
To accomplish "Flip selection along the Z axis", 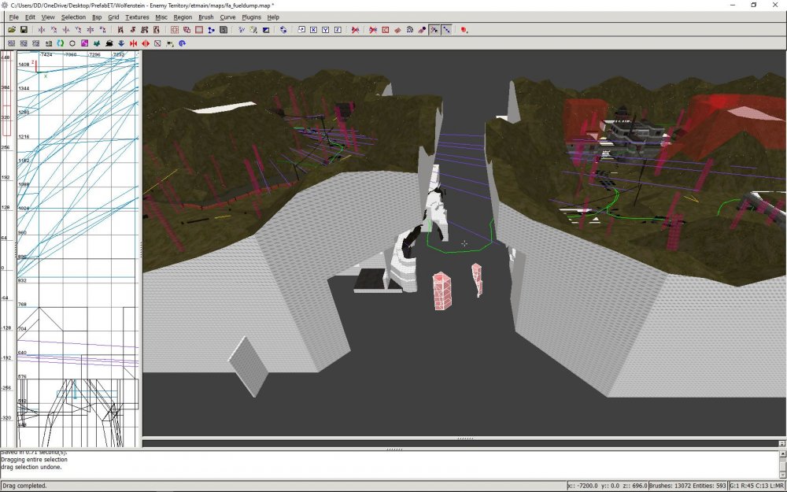I will pyautogui.click(x=91, y=30).
